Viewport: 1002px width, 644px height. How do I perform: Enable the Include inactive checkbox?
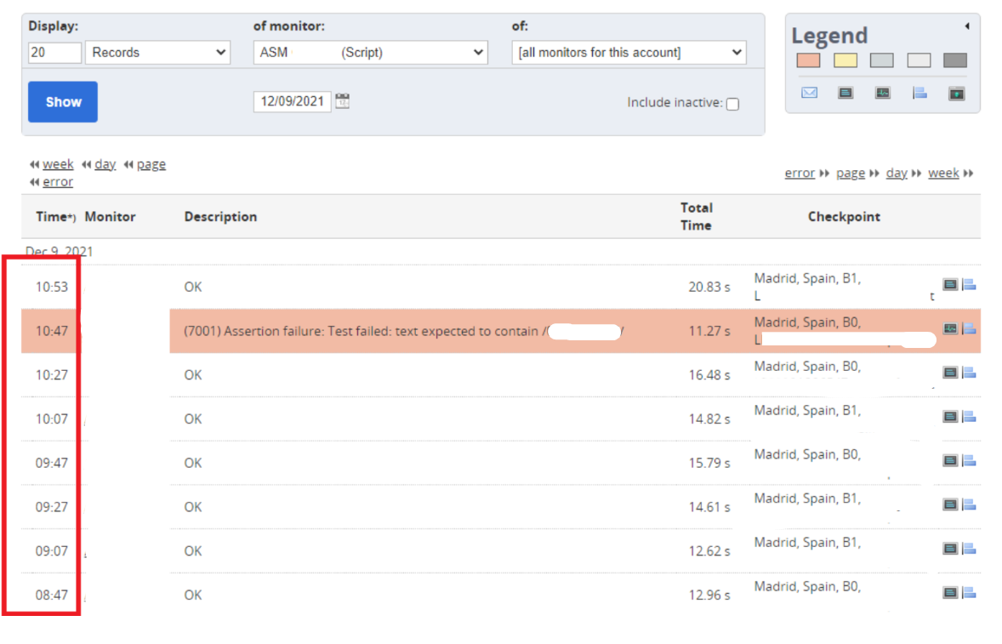pyautogui.click(x=732, y=104)
